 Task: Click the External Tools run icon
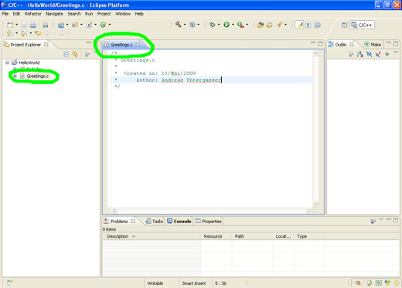coord(240,25)
